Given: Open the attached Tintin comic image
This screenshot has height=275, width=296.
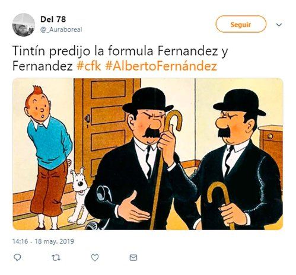Looking at the screenshot, I should (x=148, y=154).
